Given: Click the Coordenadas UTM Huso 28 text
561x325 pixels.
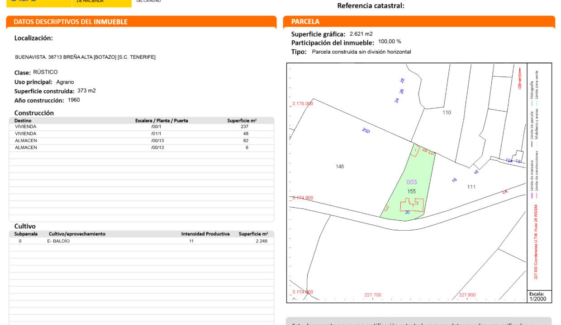Looking at the screenshot, I should pos(536,242).
